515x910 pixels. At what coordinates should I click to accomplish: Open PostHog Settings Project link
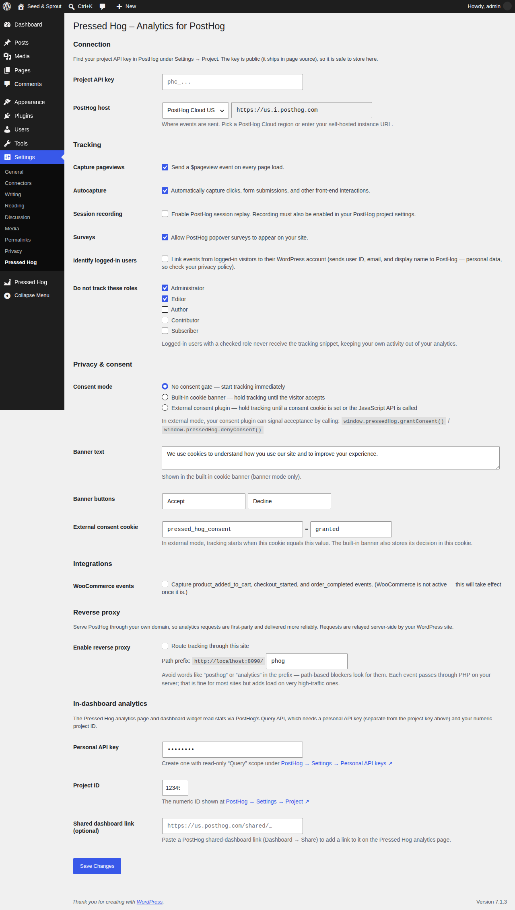click(268, 801)
